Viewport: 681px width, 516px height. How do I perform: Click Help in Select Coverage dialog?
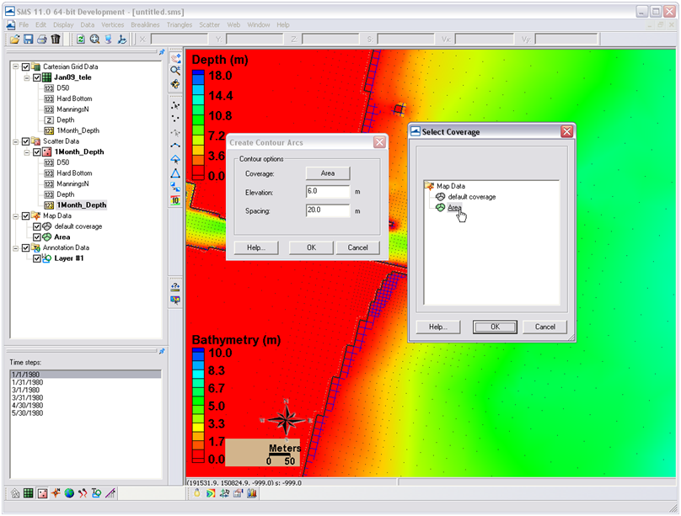point(437,327)
